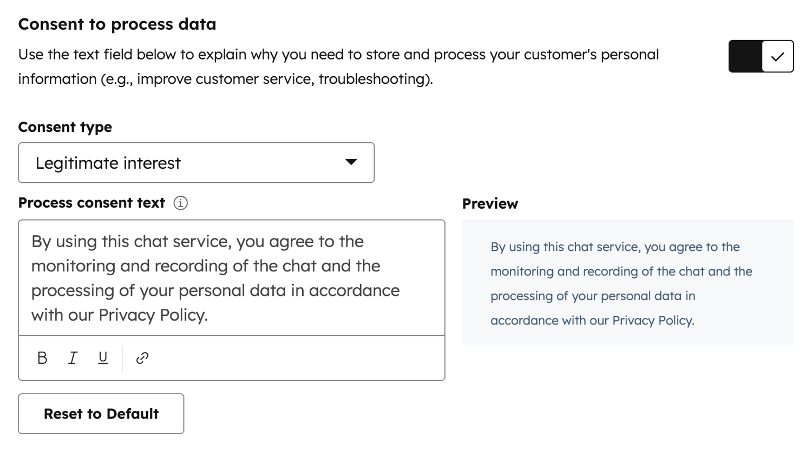Click the Preview heading label
Screen dimensions: 812x451
(x=490, y=204)
